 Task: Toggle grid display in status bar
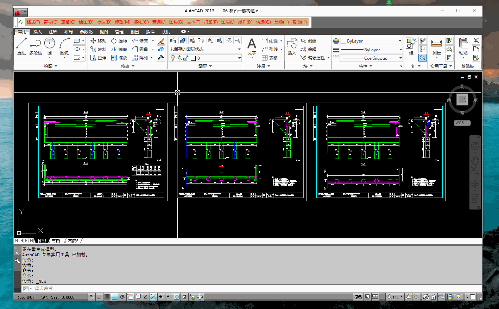coord(107,297)
